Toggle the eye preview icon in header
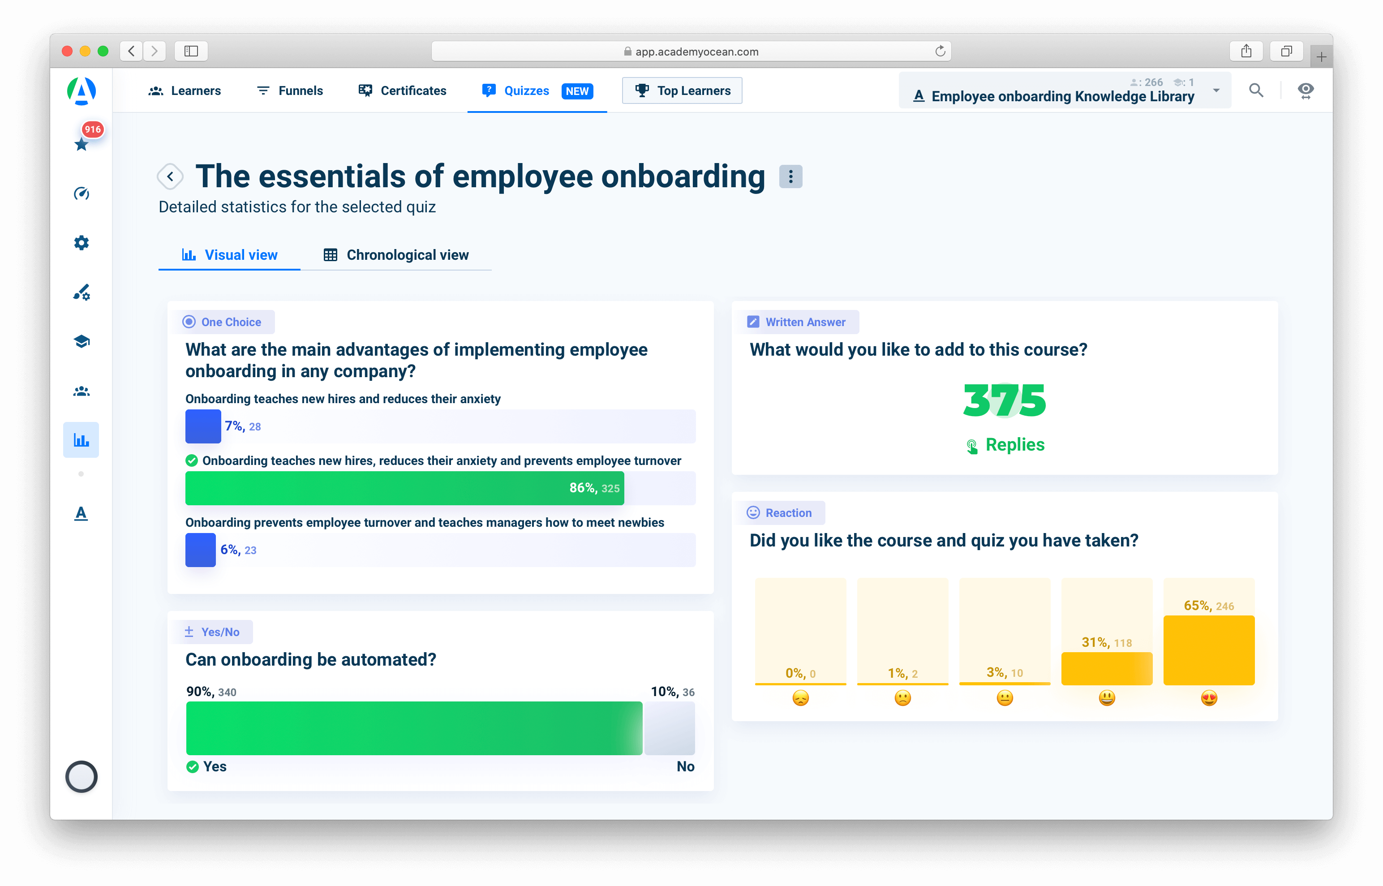Image resolution: width=1383 pixels, height=886 pixels. tap(1306, 90)
